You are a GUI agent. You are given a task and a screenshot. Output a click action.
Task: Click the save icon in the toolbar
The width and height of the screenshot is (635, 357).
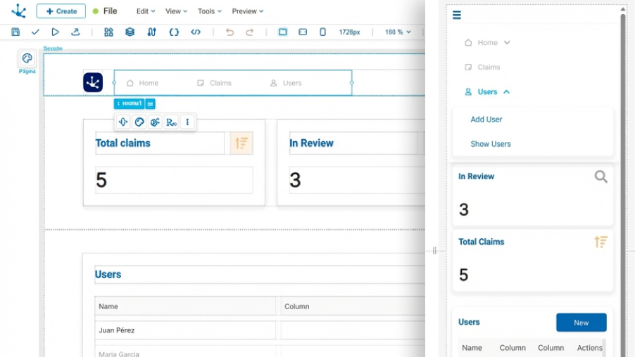click(15, 32)
